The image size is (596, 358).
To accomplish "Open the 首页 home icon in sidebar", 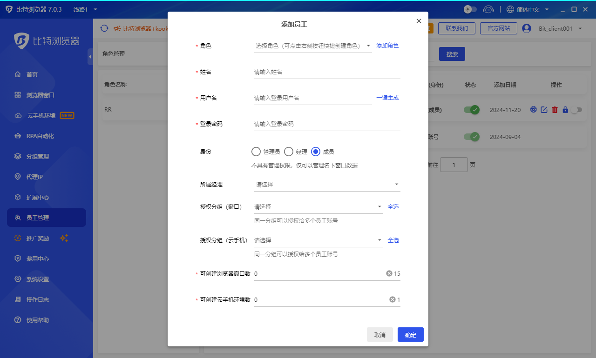I will [x=18, y=74].
